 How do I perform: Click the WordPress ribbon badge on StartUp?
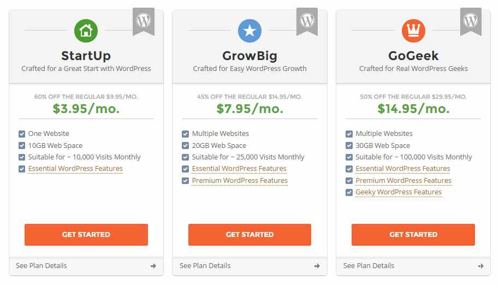pyautogui.click(x=144, y=22)
